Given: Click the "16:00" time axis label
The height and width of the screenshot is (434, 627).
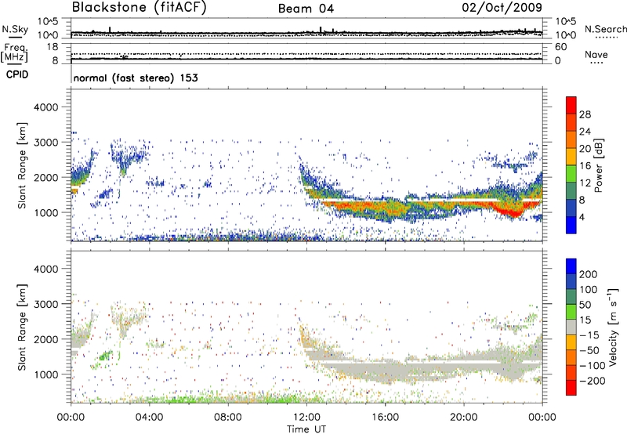Looking at the screenshot, I should coord(385,418).
